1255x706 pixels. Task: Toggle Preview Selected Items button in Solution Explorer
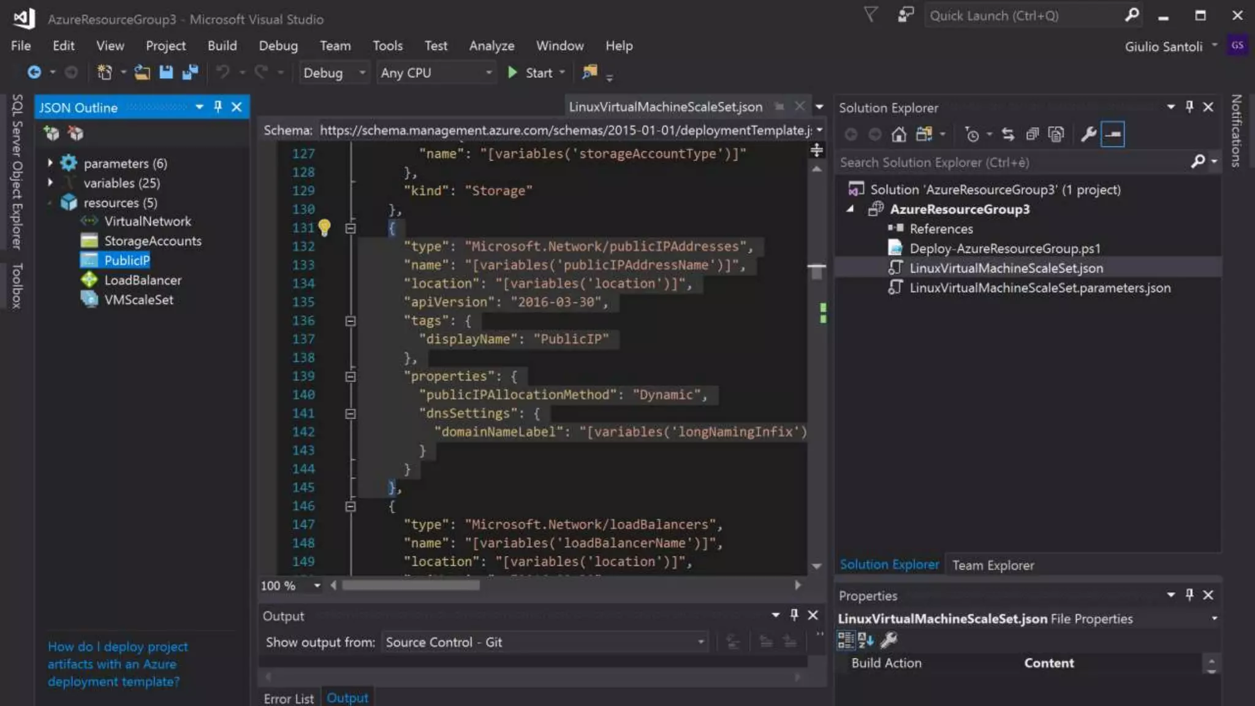coord(1113,134)
